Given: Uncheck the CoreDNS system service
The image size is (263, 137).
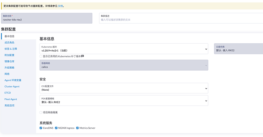Looking at the screenshot, I should click(x=41, y=128).
